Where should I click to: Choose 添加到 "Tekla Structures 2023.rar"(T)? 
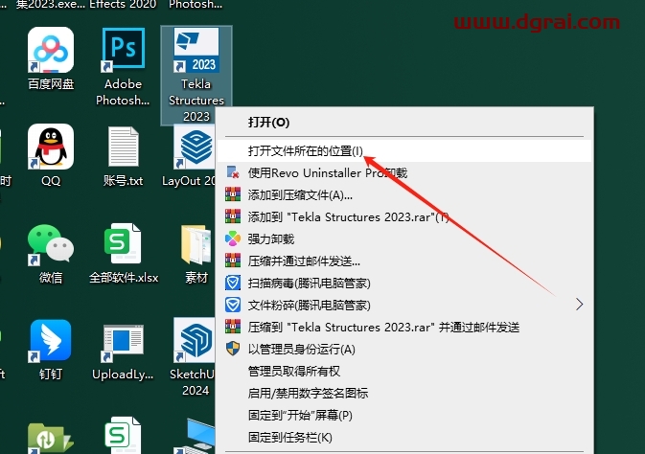pos(403,216)
